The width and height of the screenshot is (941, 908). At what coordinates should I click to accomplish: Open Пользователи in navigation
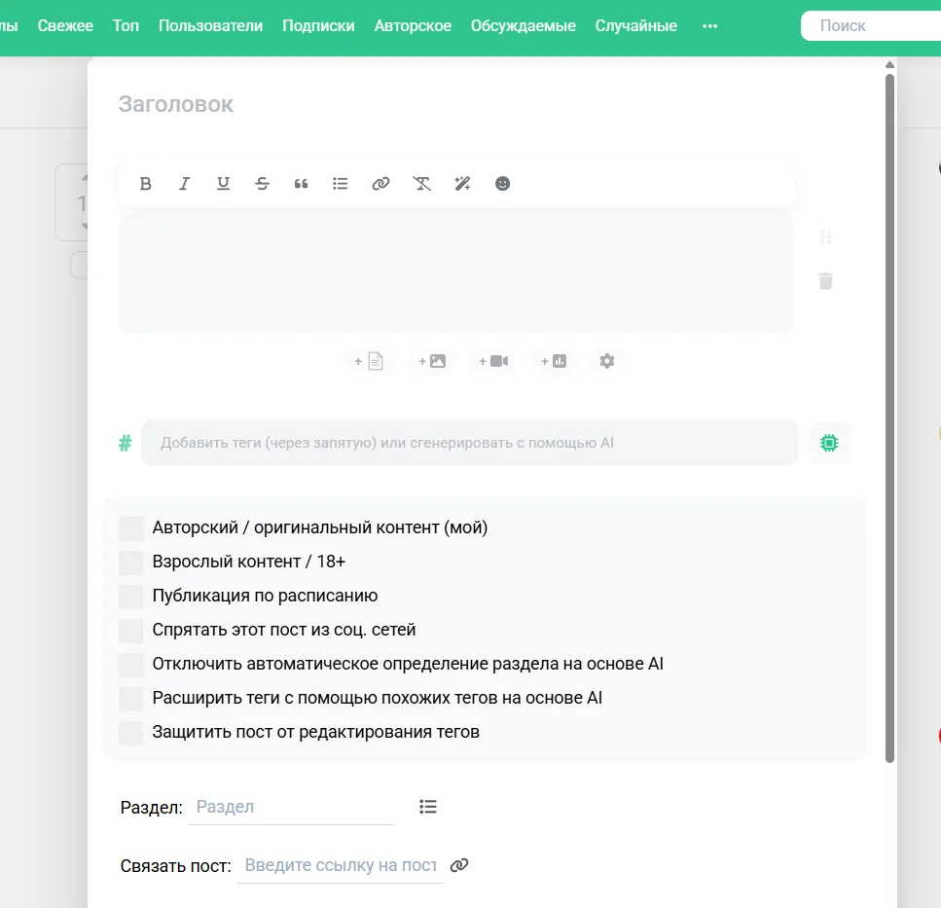210,26
